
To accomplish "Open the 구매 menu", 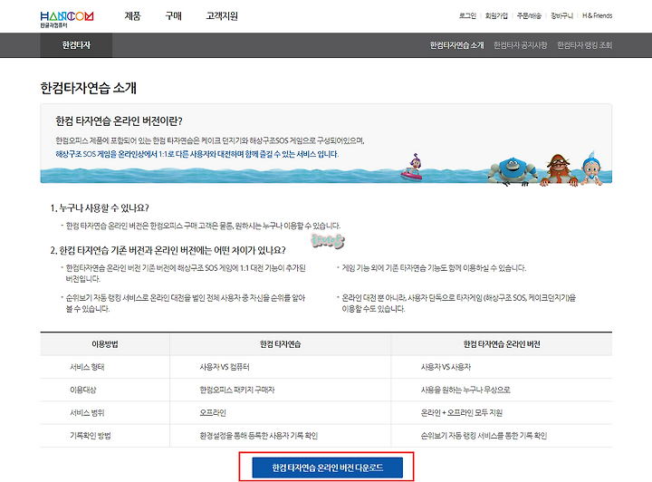I will pos(173,16).
